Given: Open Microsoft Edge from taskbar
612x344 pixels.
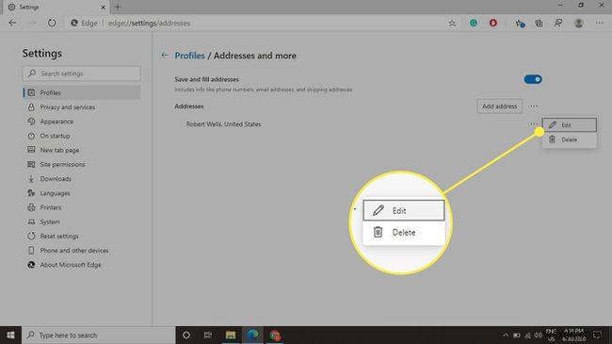Looking at the screenshot, I should click(x=252, y=335).
